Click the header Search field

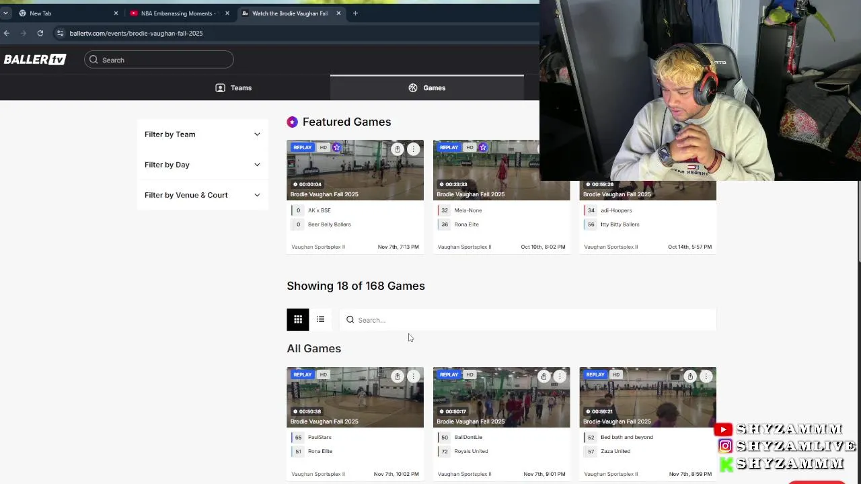click(159, 60)
